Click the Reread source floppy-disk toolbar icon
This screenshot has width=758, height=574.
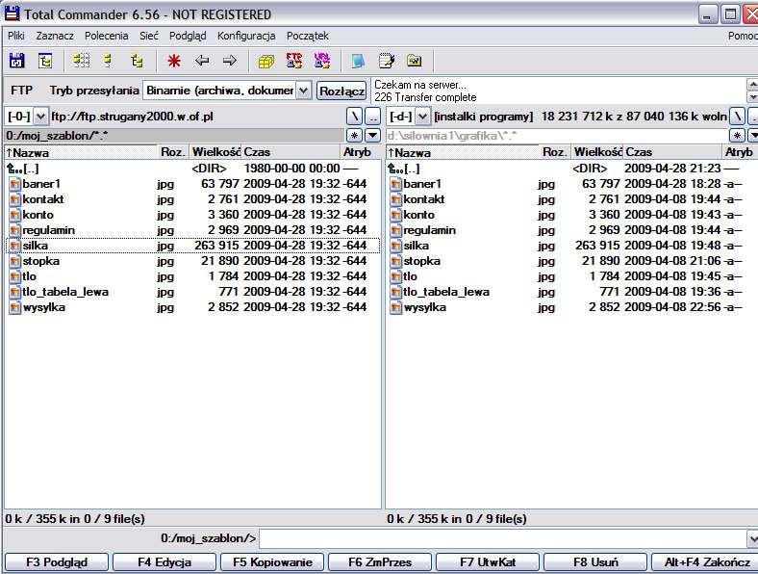(x=17, y=61)
